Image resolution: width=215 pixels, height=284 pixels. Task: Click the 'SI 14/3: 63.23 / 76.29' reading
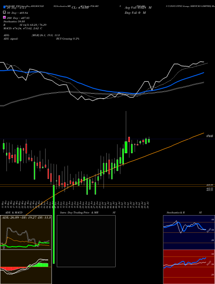[33, 25]
